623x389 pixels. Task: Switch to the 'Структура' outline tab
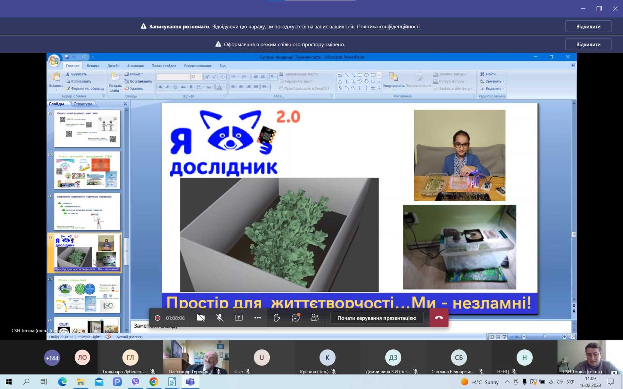83,104
